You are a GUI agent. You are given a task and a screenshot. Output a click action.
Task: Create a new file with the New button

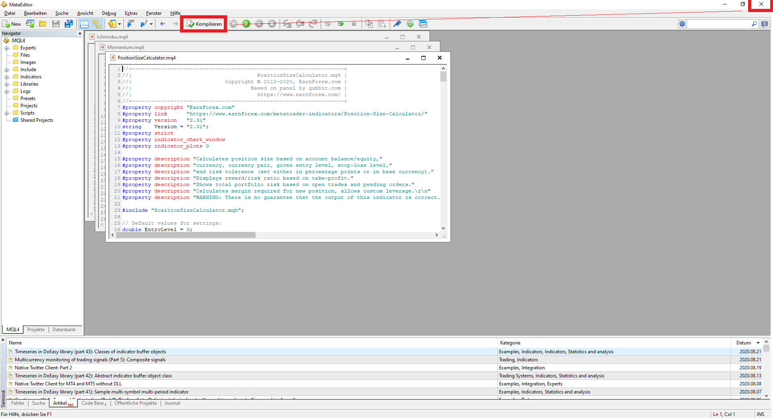coord(12,24)
